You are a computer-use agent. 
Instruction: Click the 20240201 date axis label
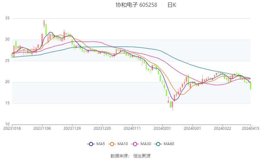pos(162,129)
